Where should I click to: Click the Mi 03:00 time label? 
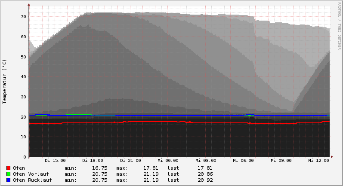[x=206, y=161]
